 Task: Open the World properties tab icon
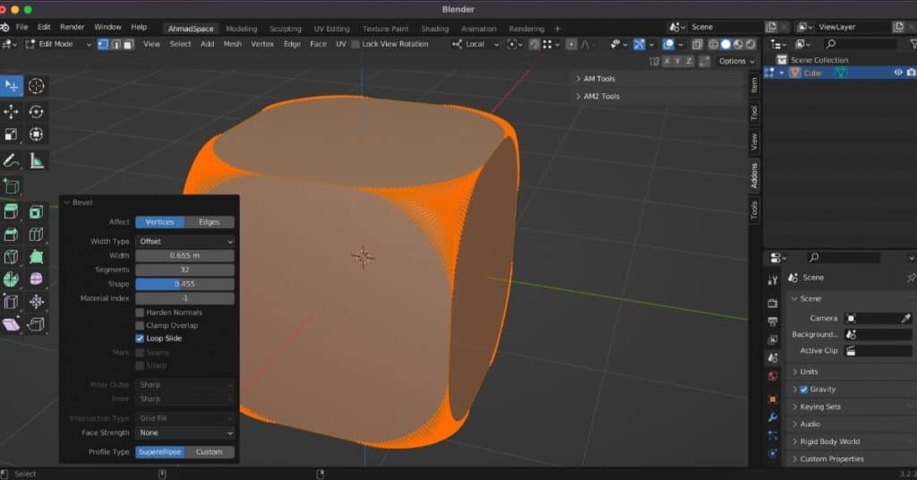click(773, 376)
